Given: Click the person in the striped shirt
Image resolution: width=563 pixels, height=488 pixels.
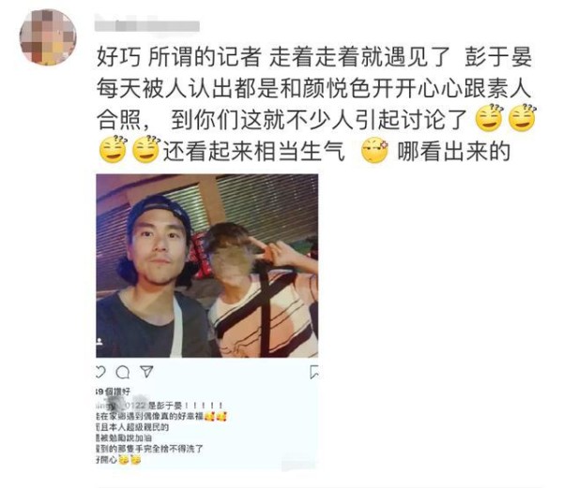Looking at the screenshot, I should click(x=264, y=290).
